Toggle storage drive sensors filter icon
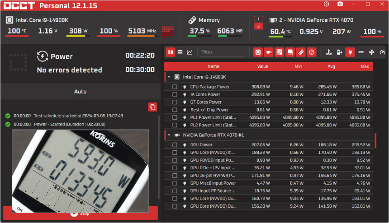The height and width of the screenshot is (223, 389). click(x=290, y=52)
